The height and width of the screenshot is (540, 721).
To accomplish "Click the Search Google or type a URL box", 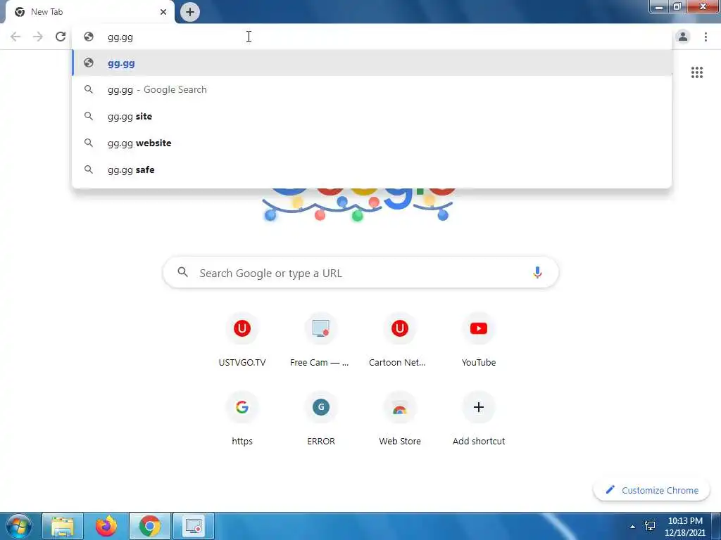I will [361, 273].
